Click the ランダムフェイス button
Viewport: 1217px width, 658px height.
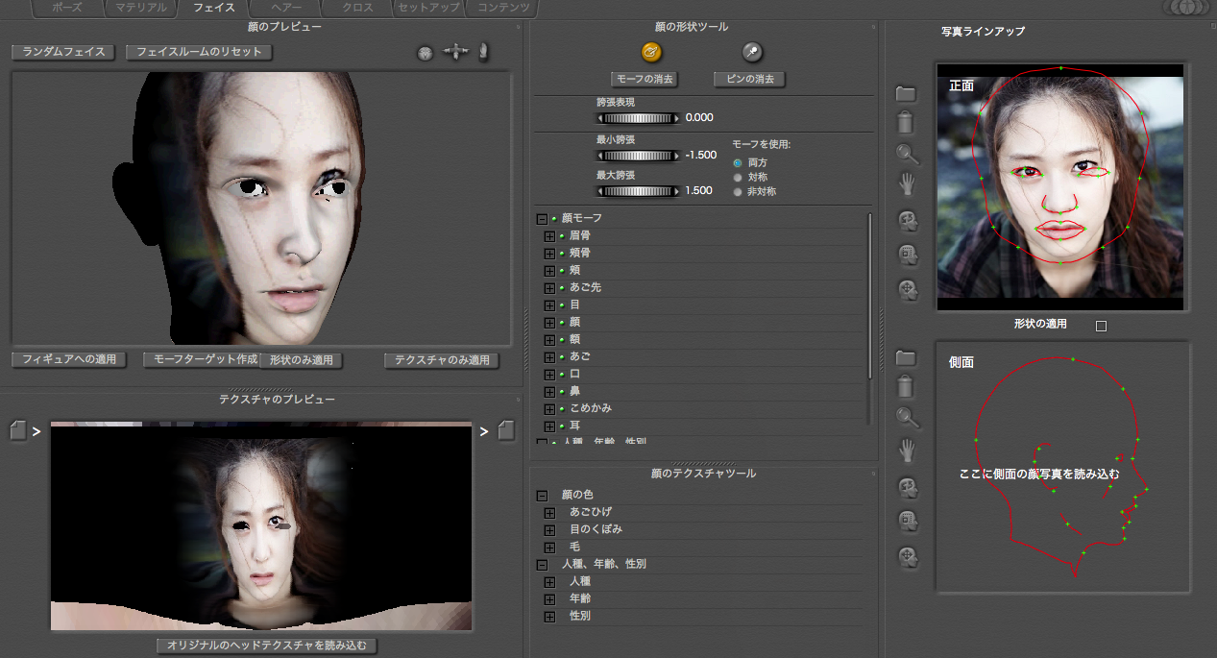(62, 52)
